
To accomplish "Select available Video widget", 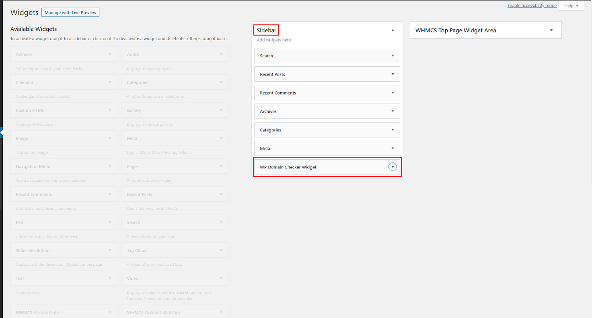I will [175, 278].
